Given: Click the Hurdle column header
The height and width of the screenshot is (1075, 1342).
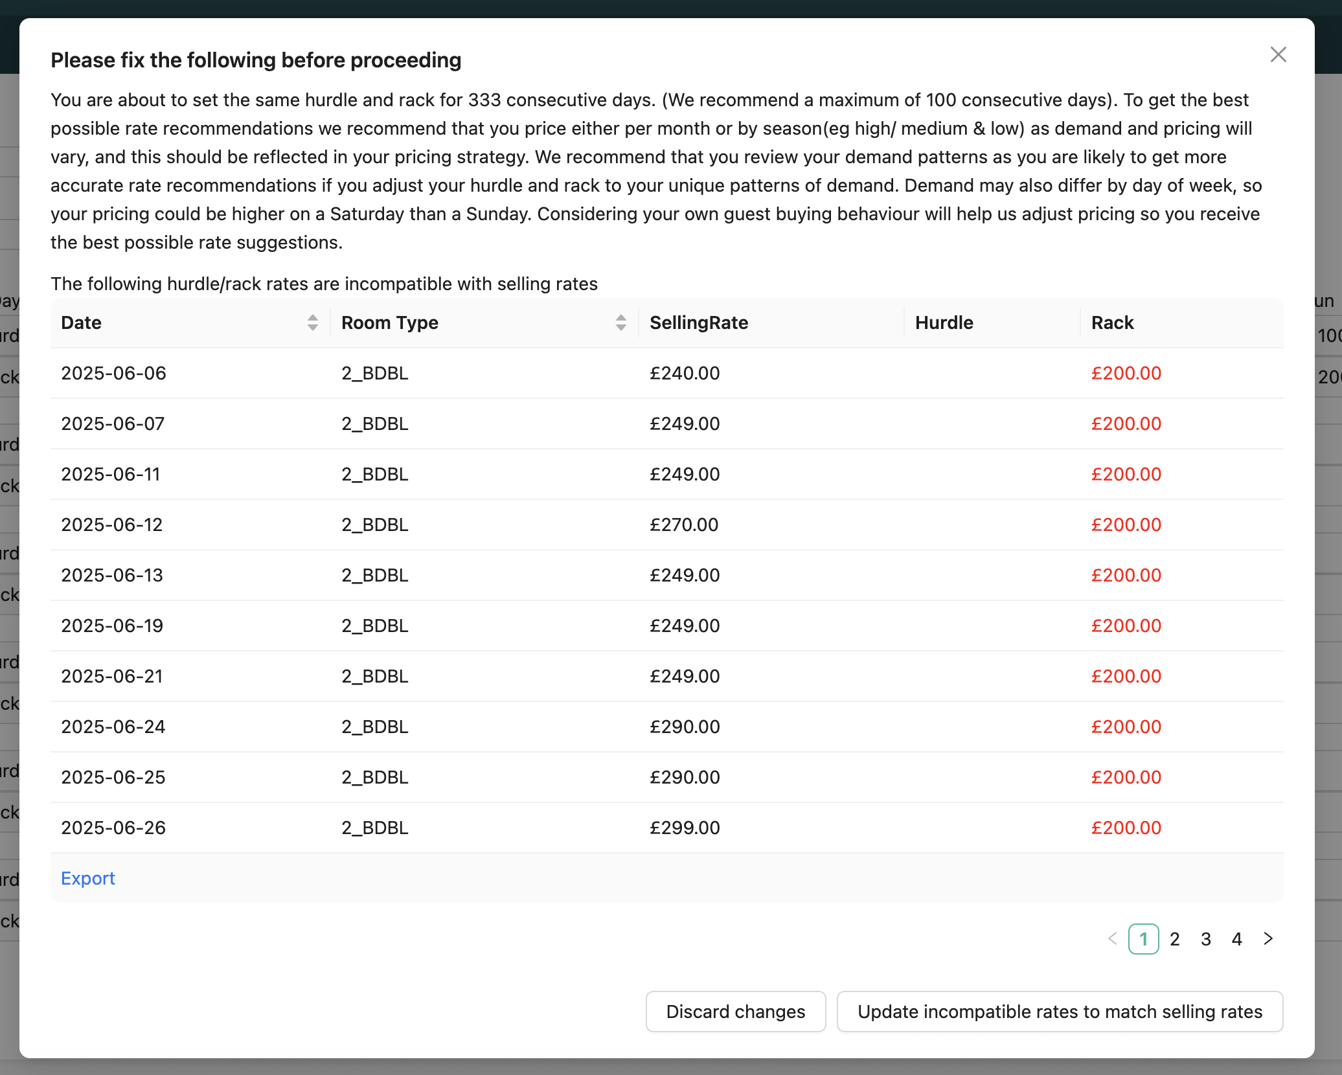Looking at the screenshot, I should 944,322.
